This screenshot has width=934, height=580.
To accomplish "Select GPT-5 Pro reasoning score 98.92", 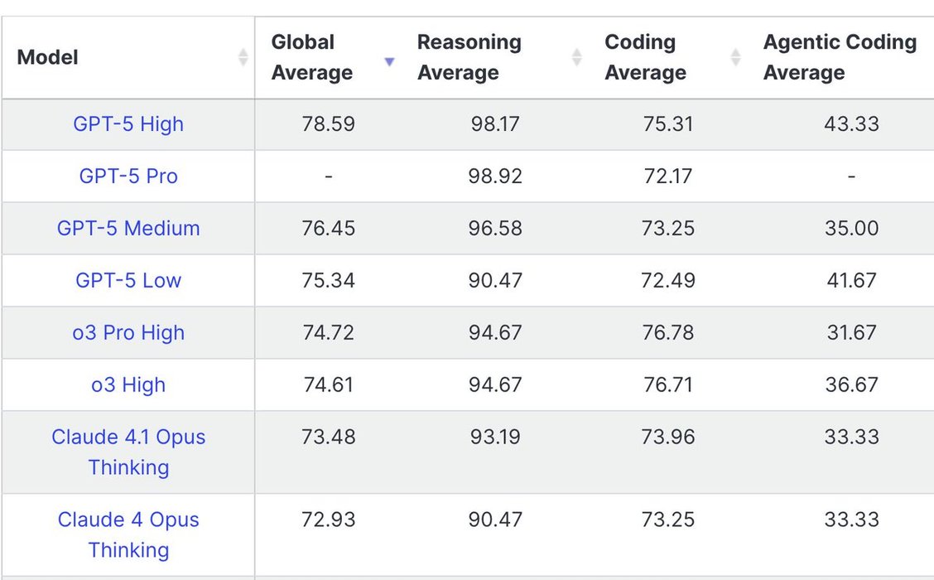I will point(495,176).
